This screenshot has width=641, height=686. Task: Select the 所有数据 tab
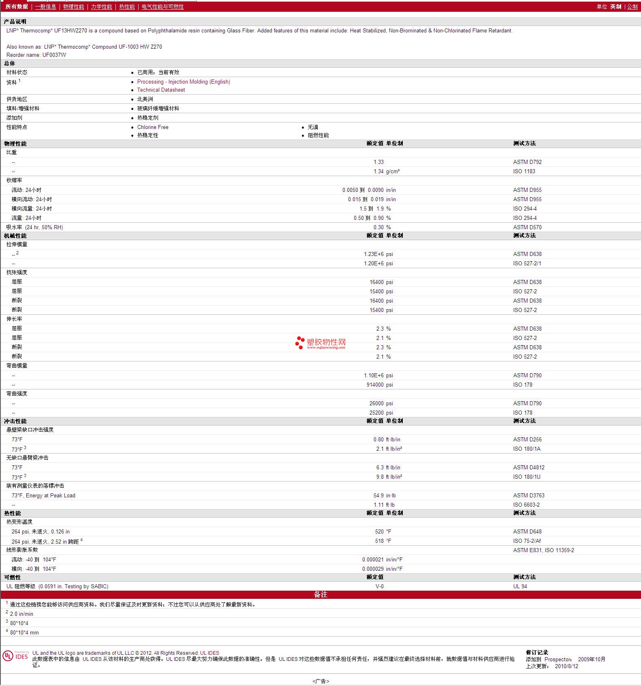point(17,6)
